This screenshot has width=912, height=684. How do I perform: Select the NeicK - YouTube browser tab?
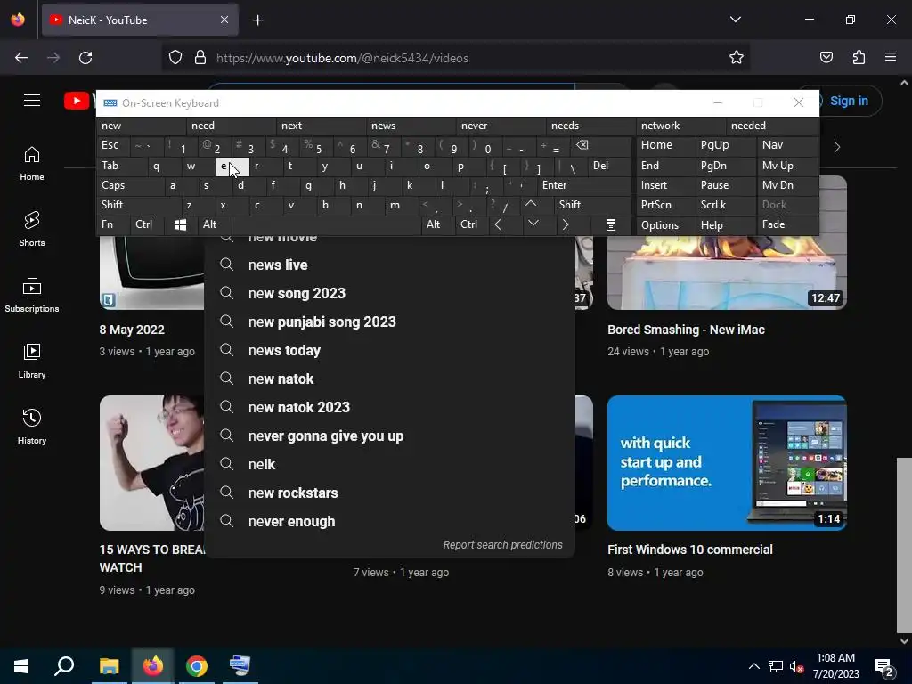(x=140, y=20)
